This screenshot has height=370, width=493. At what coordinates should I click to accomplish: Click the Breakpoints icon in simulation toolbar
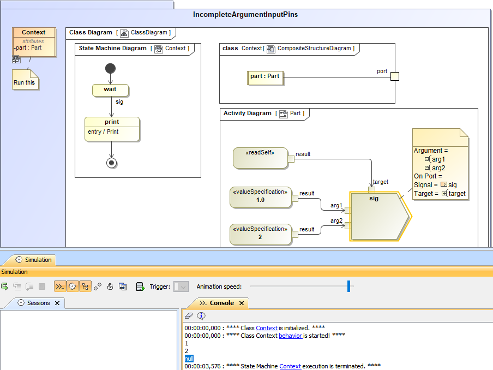point(98,287)
